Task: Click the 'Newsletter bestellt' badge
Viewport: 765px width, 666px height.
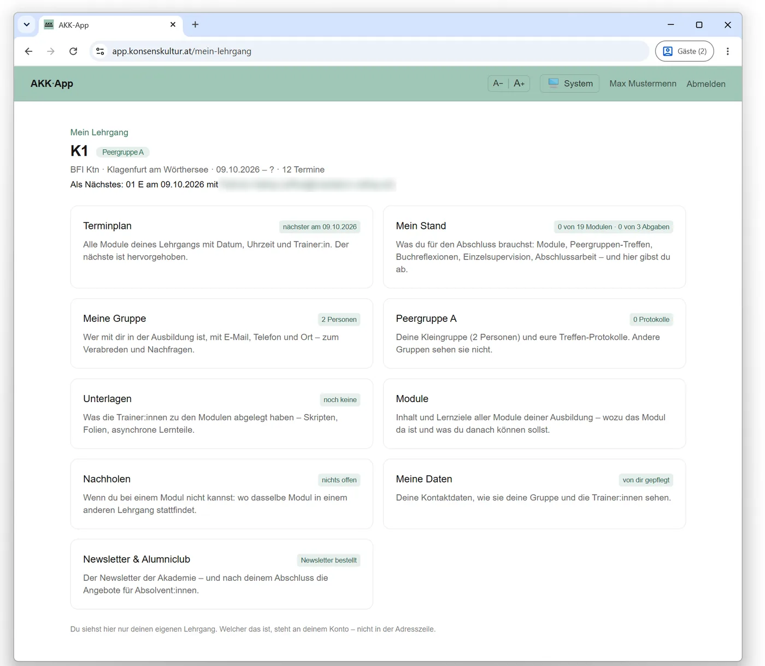Action: tap(328, 561)
